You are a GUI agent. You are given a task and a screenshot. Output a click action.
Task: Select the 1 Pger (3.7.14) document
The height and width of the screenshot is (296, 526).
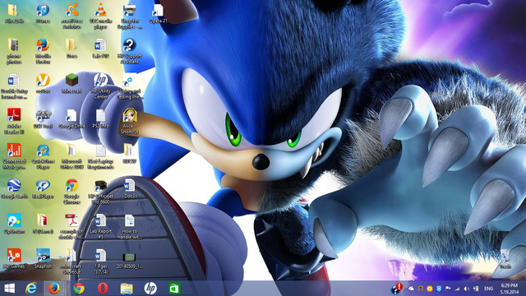(100, 261)
